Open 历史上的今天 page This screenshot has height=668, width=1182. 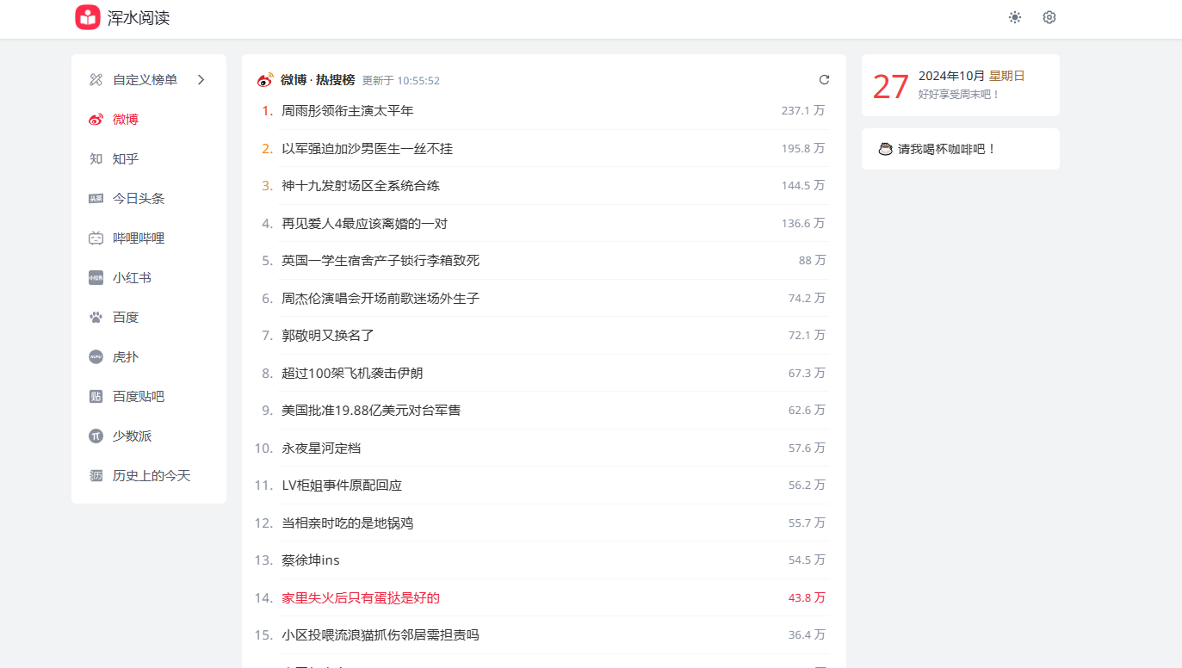tap(149, 476)
